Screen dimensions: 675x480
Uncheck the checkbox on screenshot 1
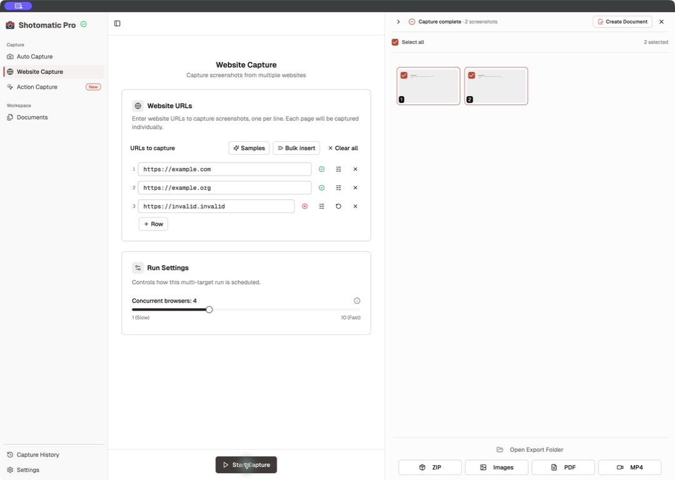tap(404, 76)
